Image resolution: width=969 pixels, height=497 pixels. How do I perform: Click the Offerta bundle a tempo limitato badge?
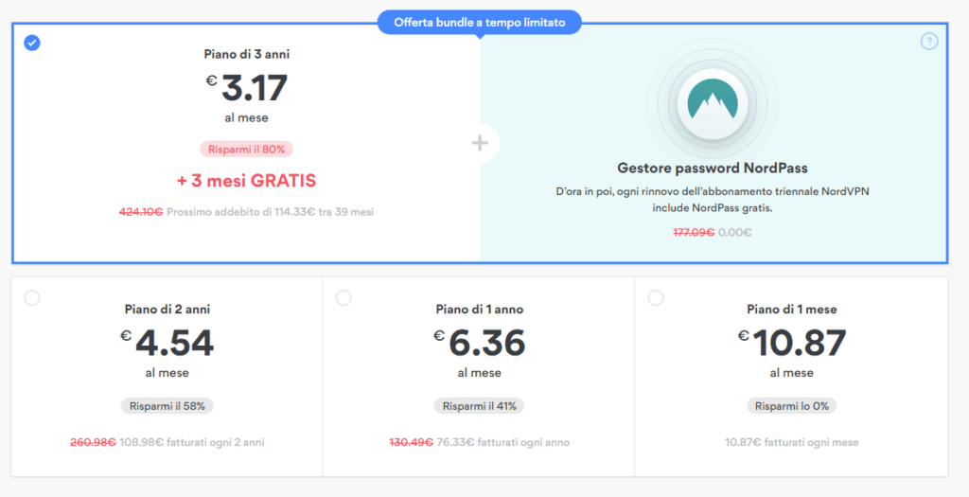point(480,23)
